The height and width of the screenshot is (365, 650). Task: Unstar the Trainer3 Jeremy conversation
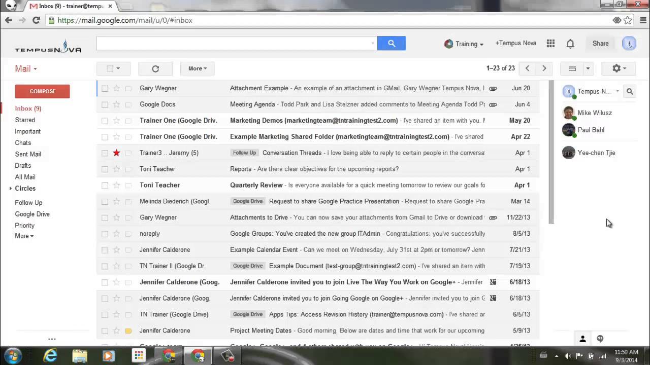[116, 153]
